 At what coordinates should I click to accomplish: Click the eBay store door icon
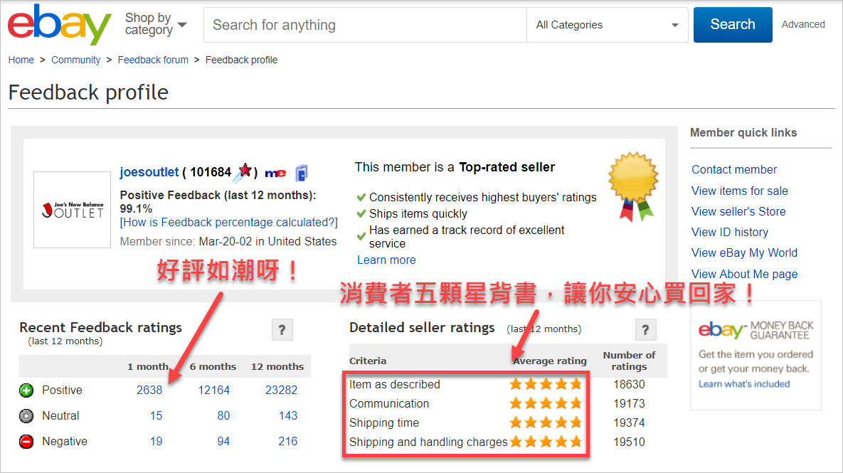pos(301,172)
